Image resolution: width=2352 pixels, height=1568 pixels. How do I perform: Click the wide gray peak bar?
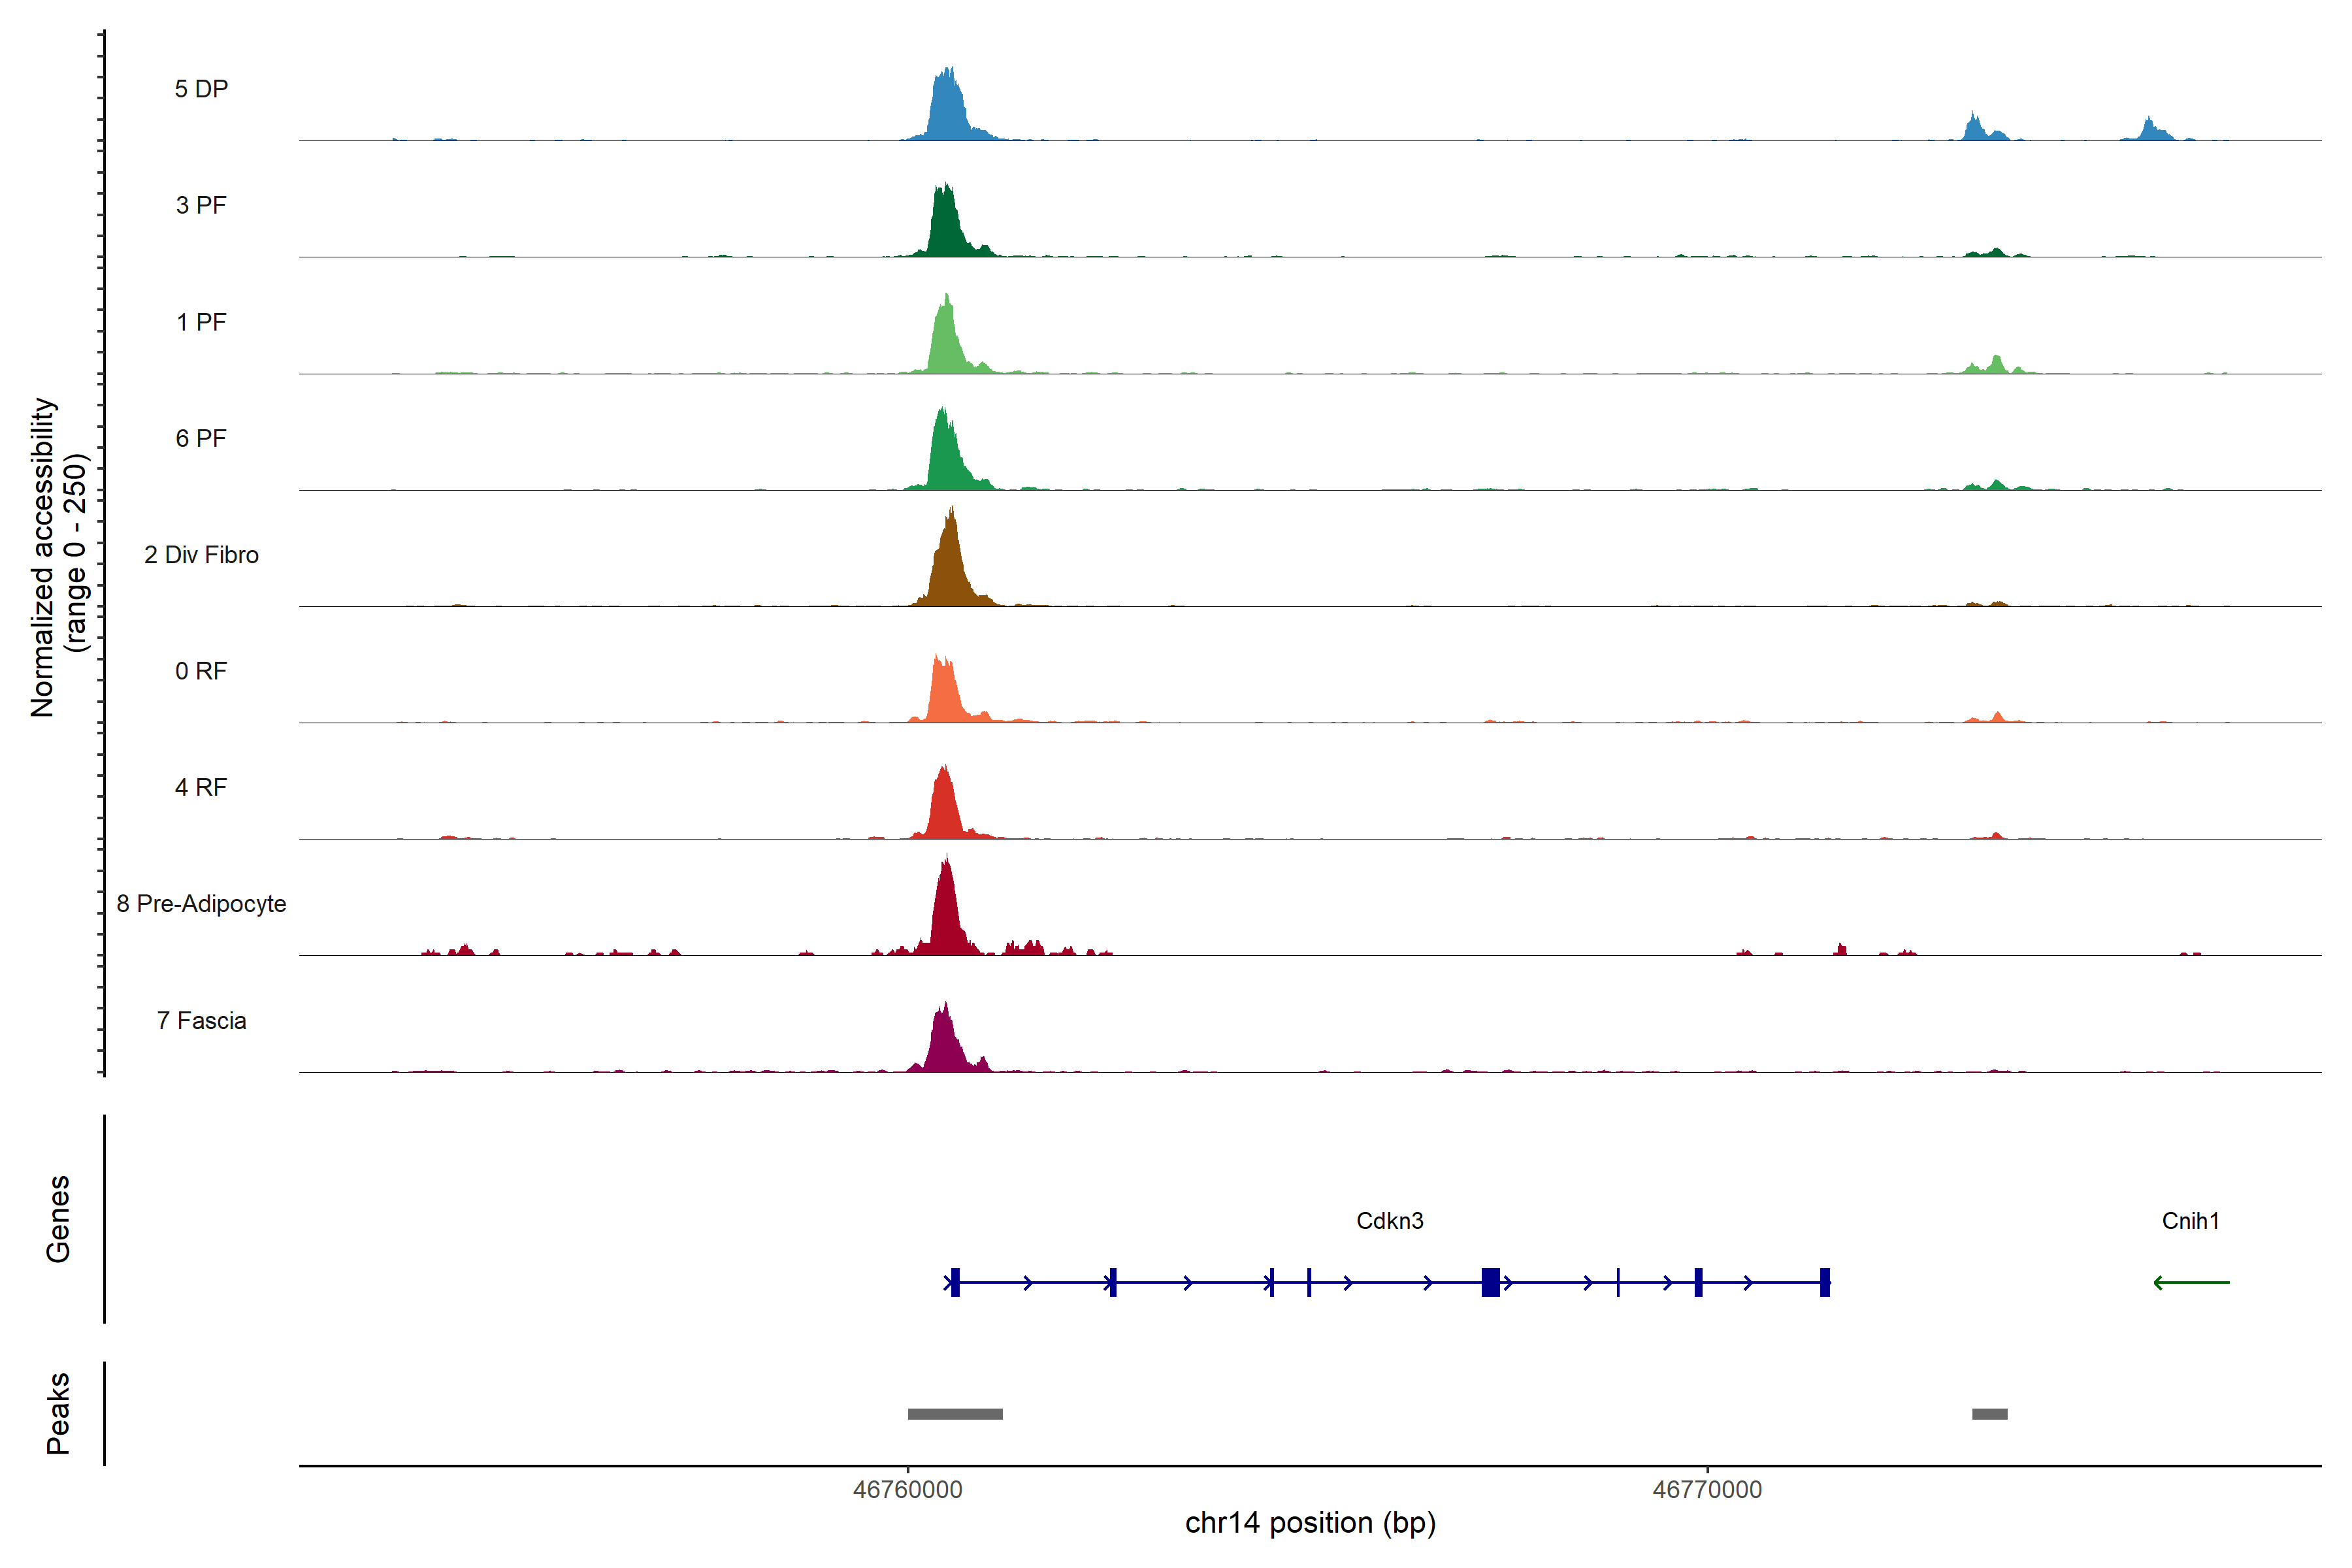[955, 1414]
